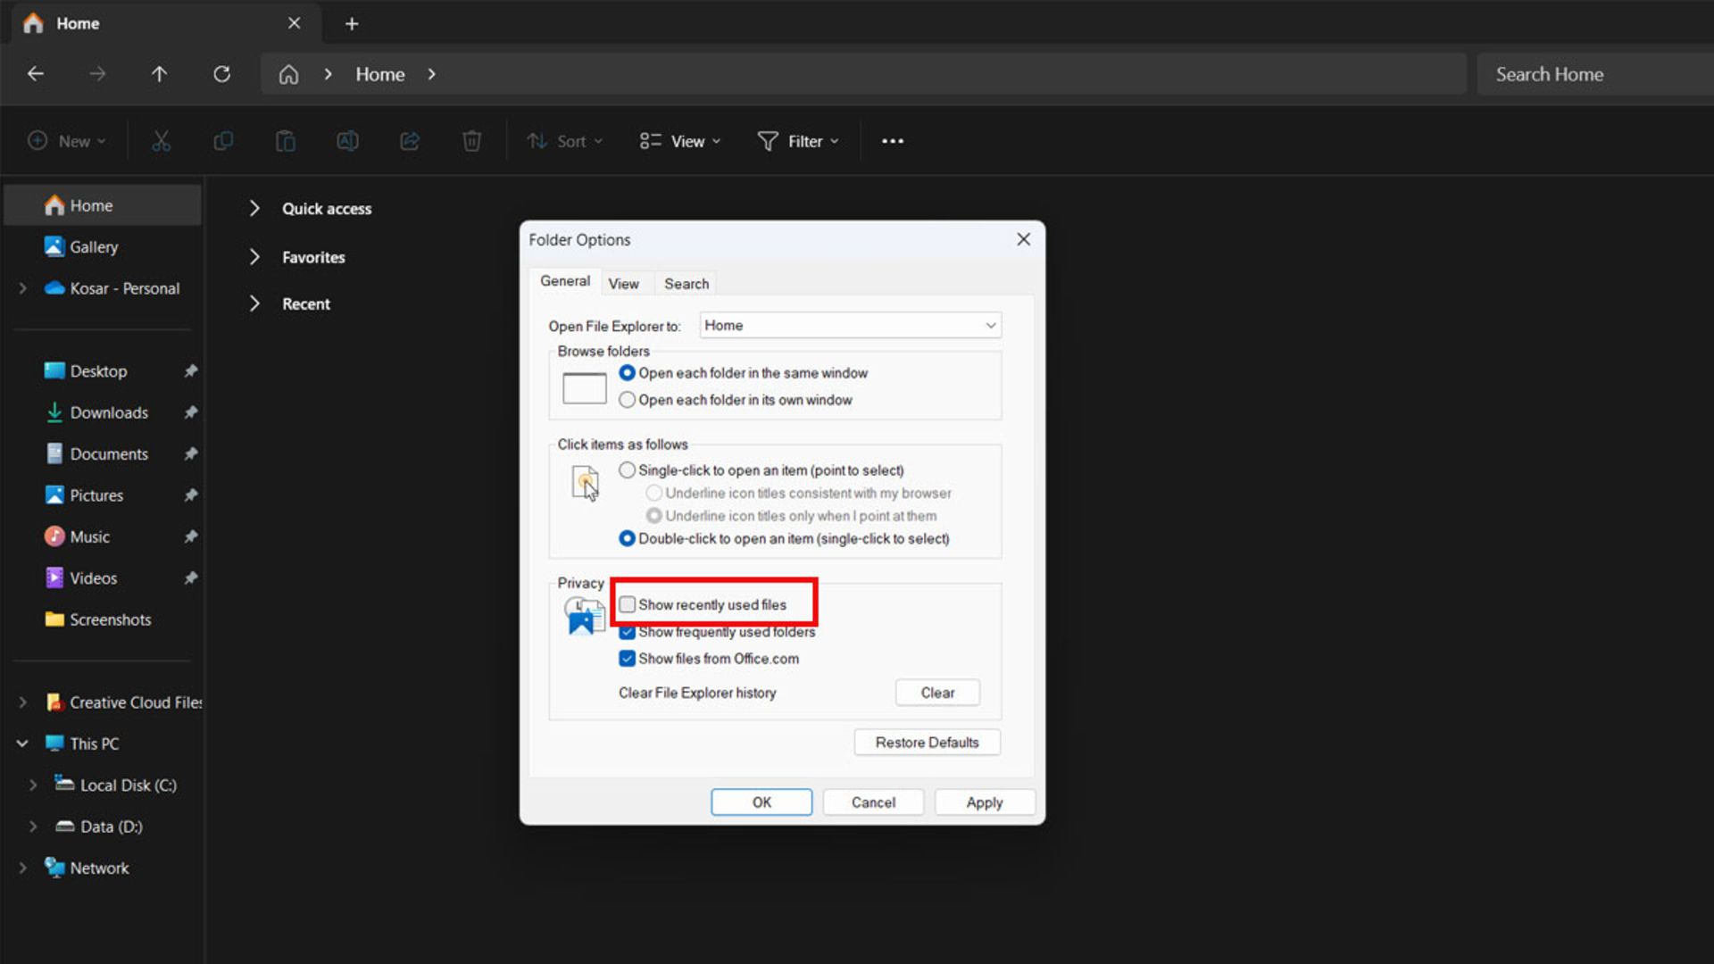Click the Clear history button

click(x=937, y=693)
